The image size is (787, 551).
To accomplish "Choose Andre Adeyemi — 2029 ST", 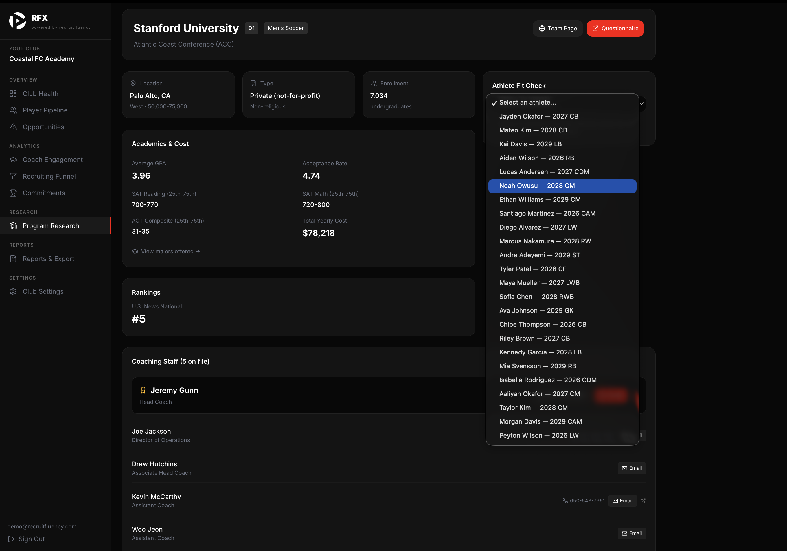I will tap(562, 255).
